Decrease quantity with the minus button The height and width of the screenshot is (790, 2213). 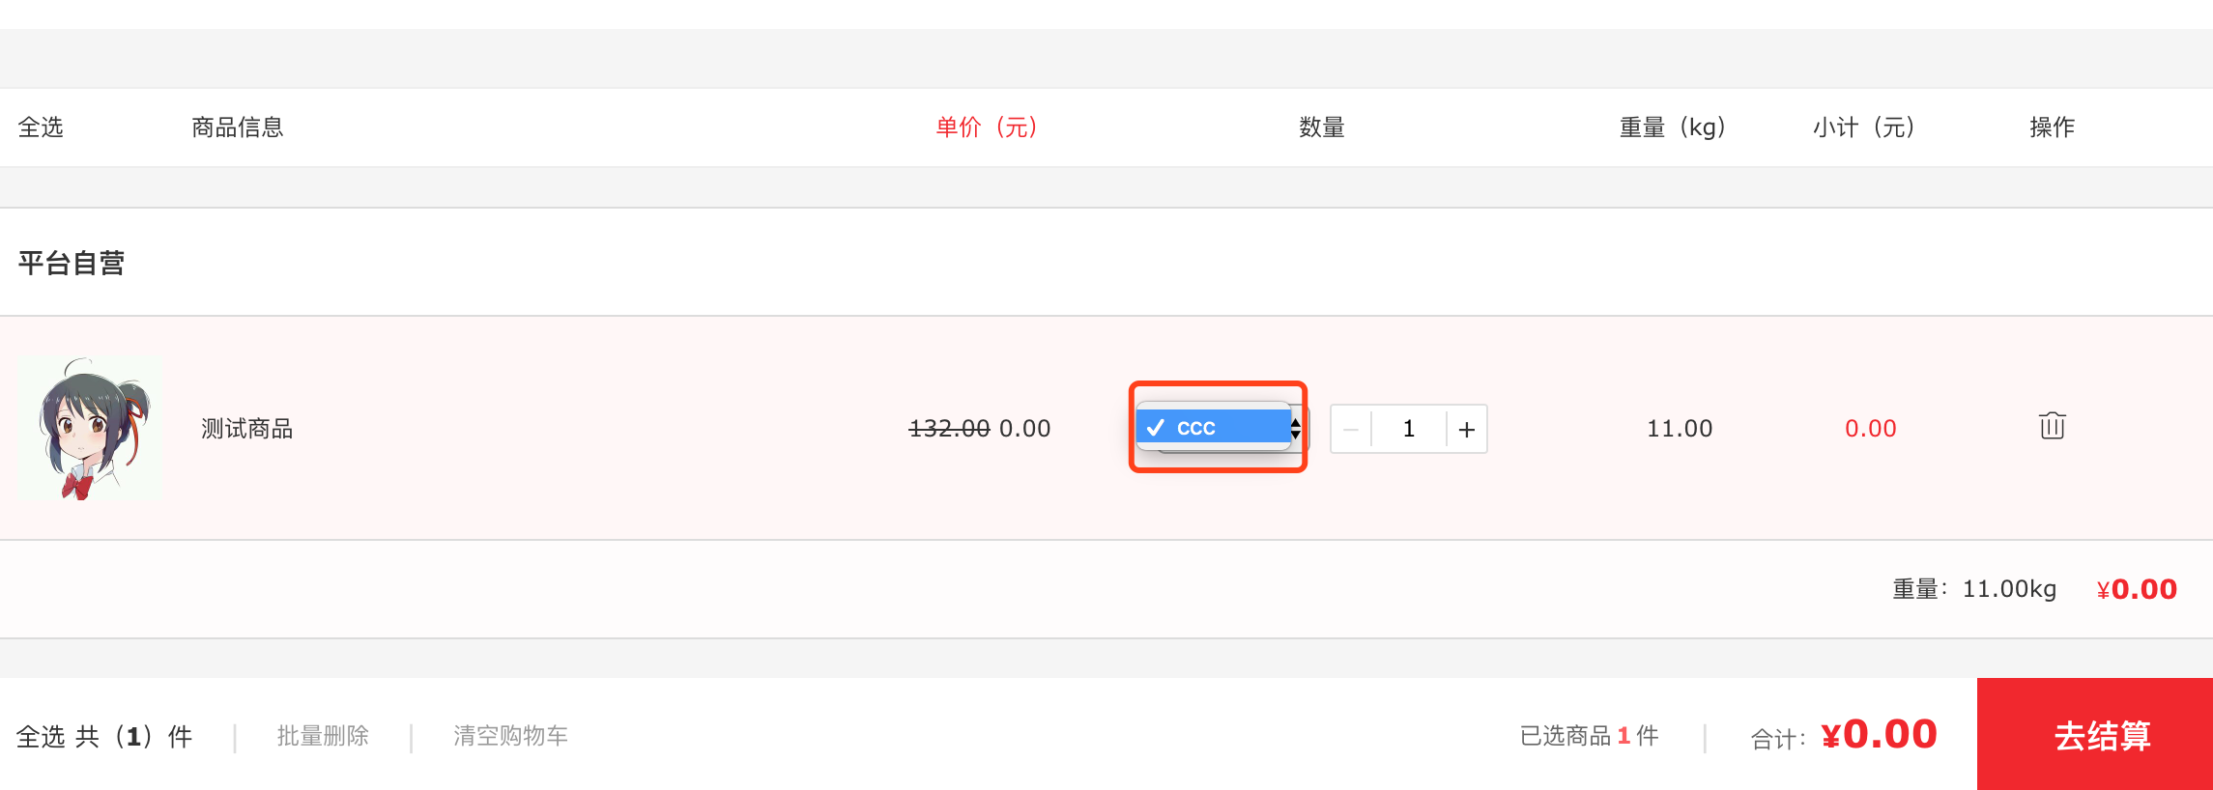pyautogui.click(x=1351, y=429)
